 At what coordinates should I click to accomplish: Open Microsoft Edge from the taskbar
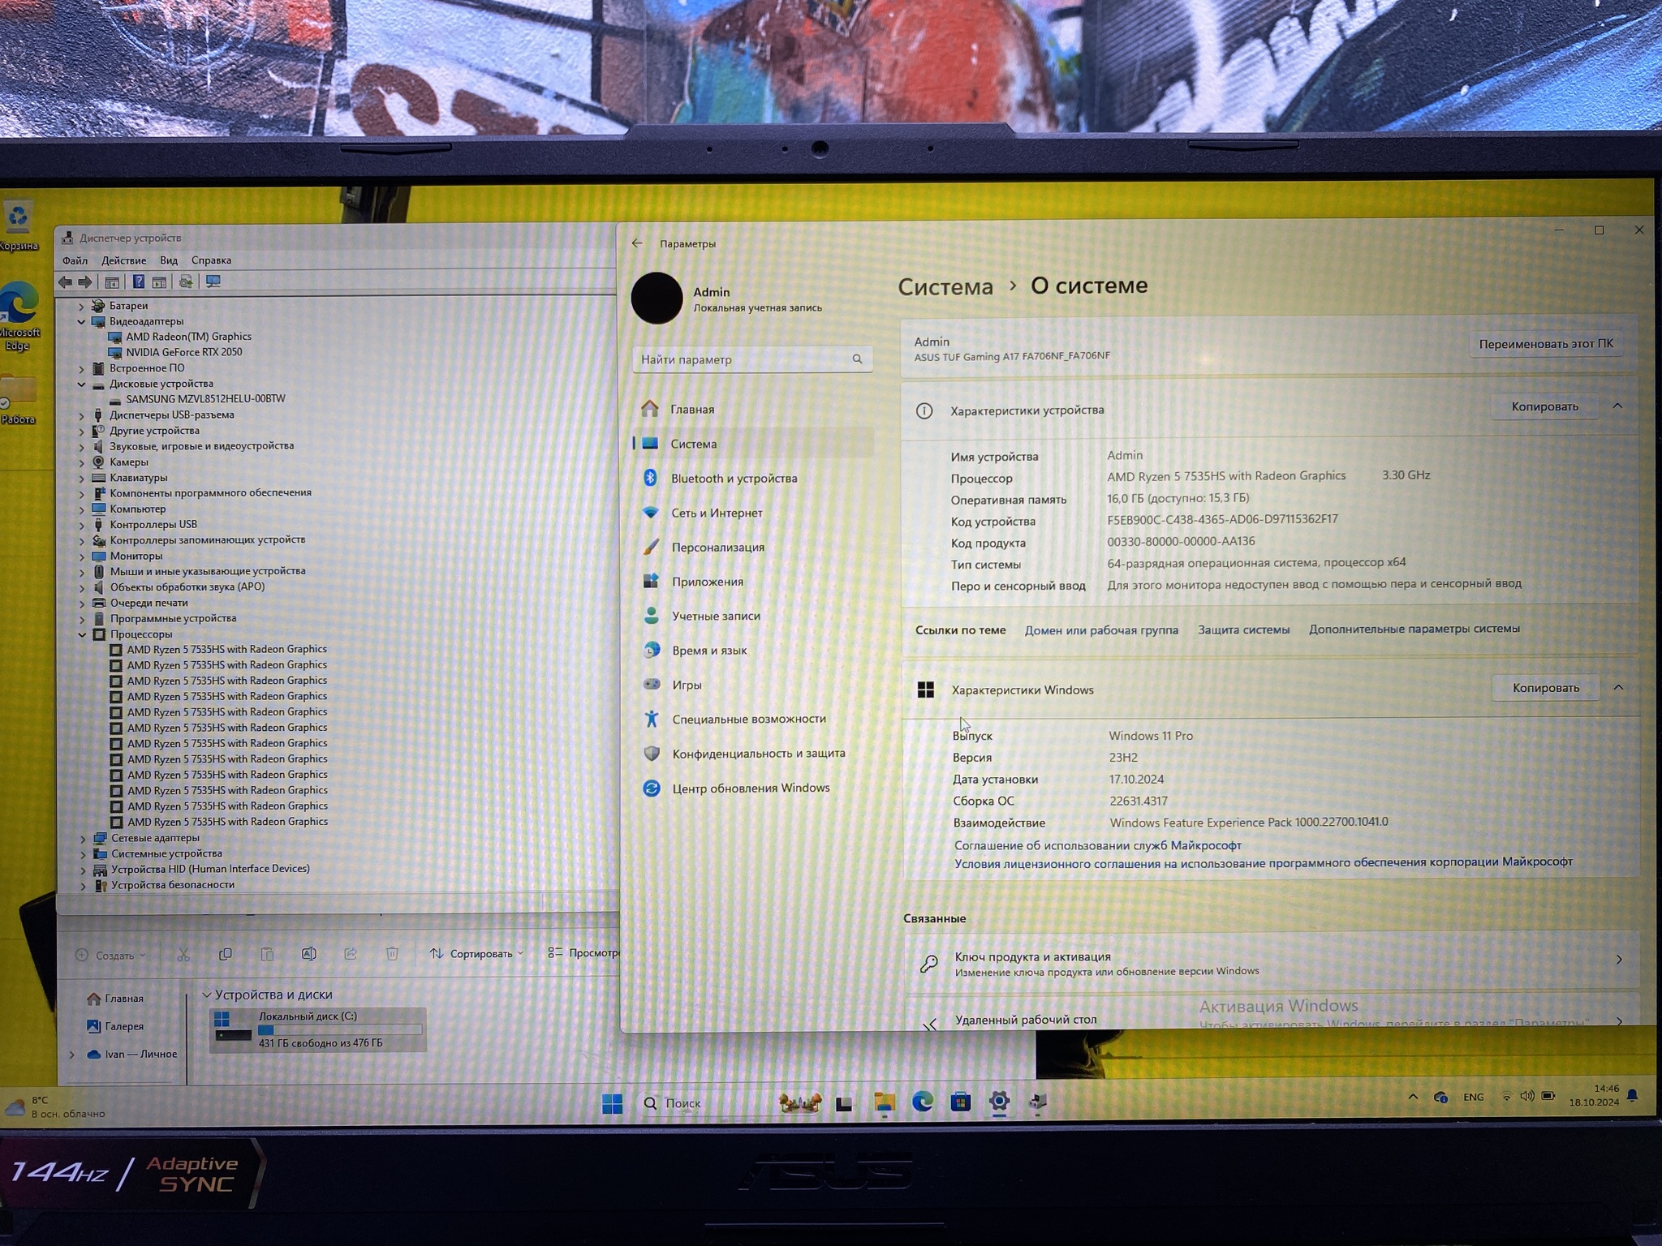922,1102
